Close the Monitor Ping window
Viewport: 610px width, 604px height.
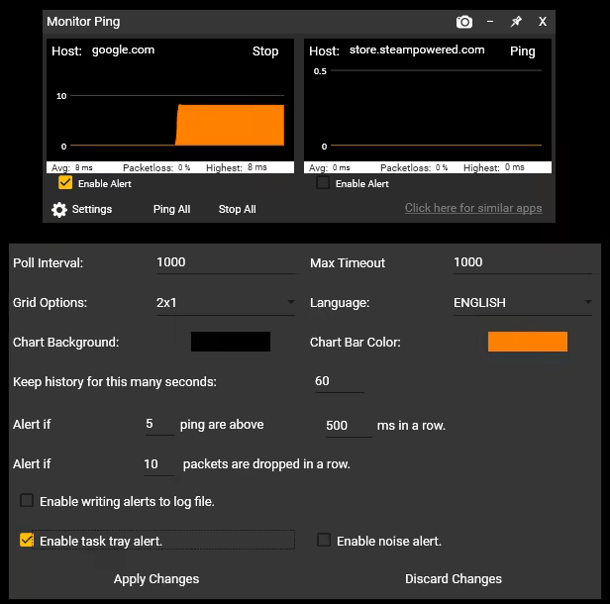pyautogui.click(x=542, y=22)
